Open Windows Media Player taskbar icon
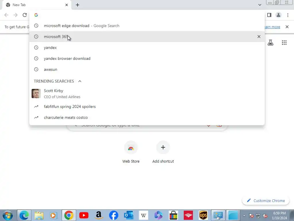Image resolution: width=294 pixels, height=221 pixels. click(x=54, y=215)
